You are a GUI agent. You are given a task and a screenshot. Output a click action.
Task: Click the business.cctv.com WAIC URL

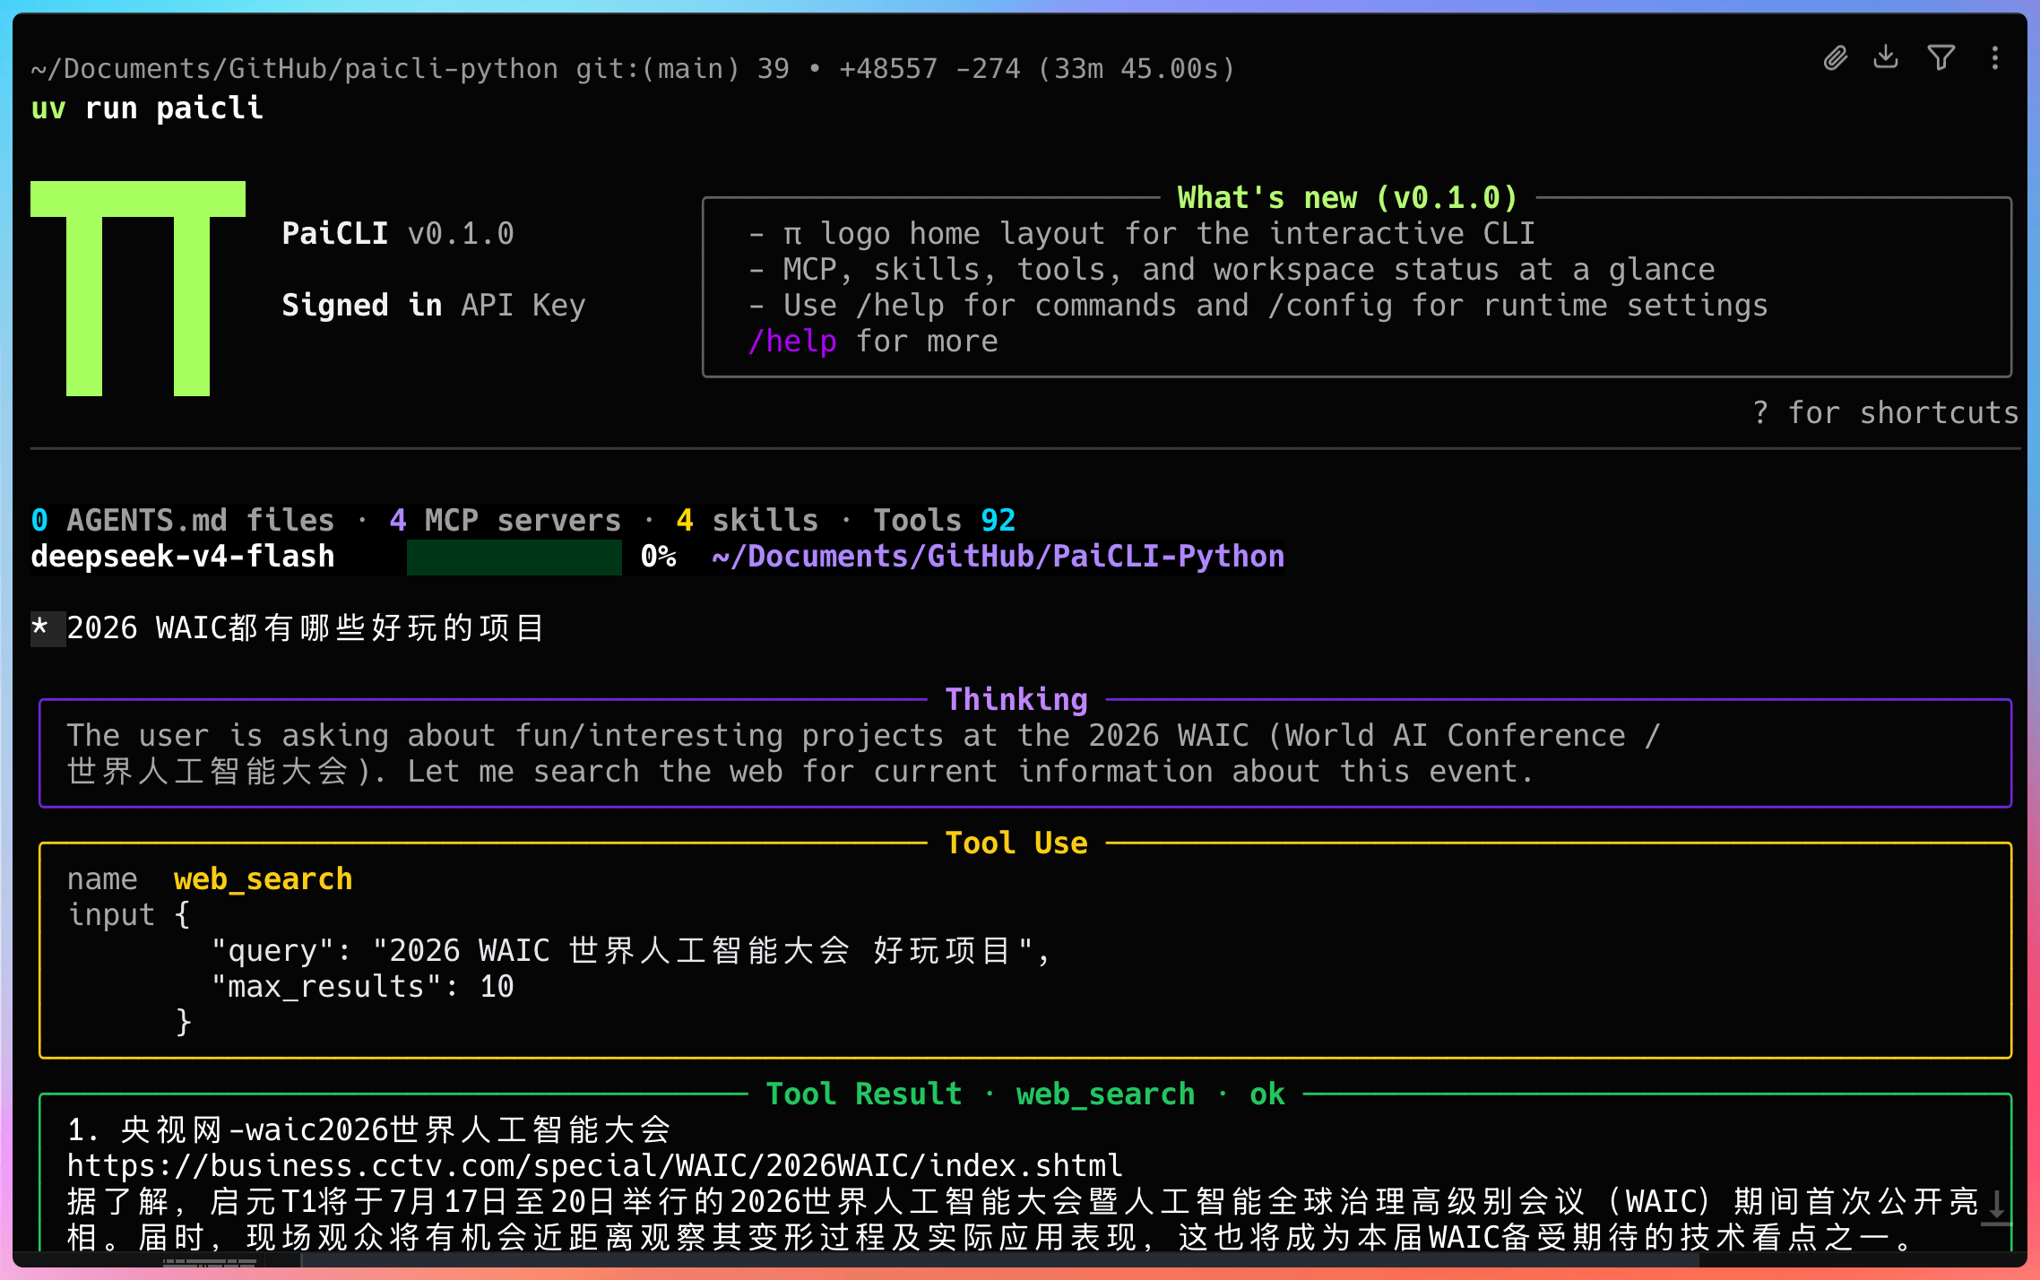(594, 1165)
